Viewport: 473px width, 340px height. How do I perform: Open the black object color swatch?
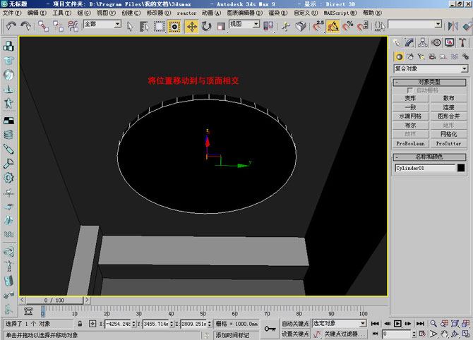[461, 168]
